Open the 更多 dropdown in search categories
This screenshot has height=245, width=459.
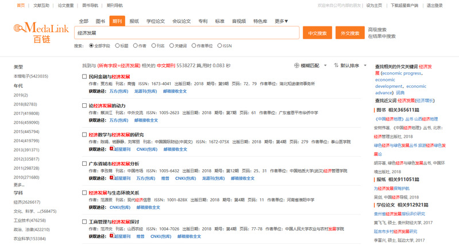coord(281,21)
